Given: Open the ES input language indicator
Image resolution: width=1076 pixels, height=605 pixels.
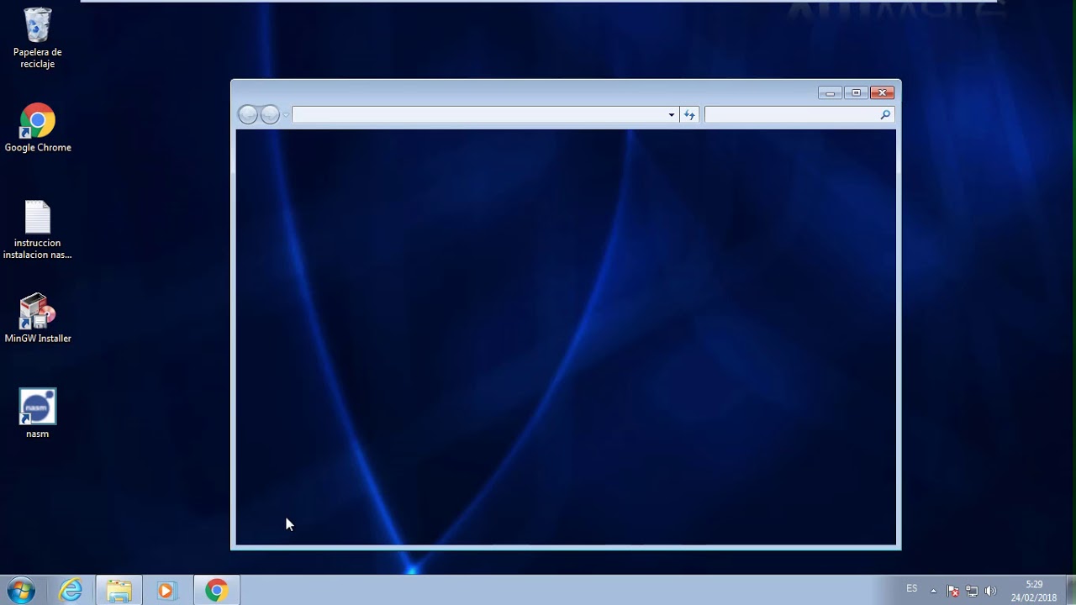Looking at the screenshot, I should pos(912,589).
